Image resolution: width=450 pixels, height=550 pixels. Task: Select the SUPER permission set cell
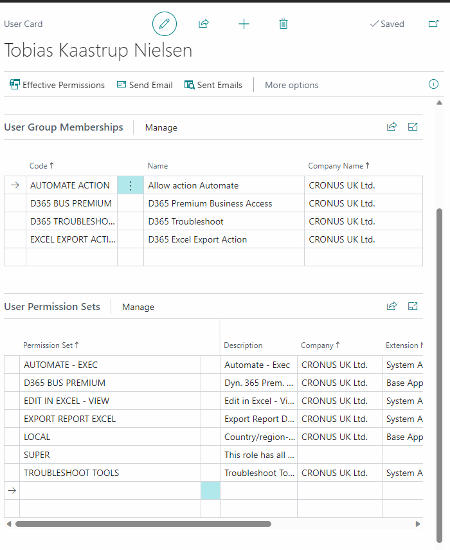point(109,455)
